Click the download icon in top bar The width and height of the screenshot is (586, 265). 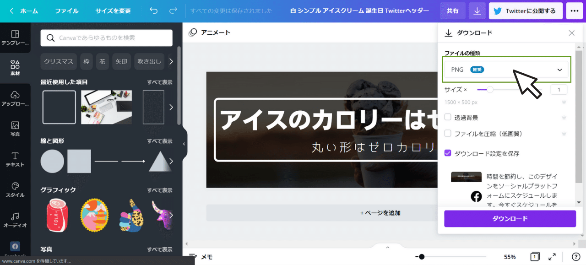[x=477, y=11]
